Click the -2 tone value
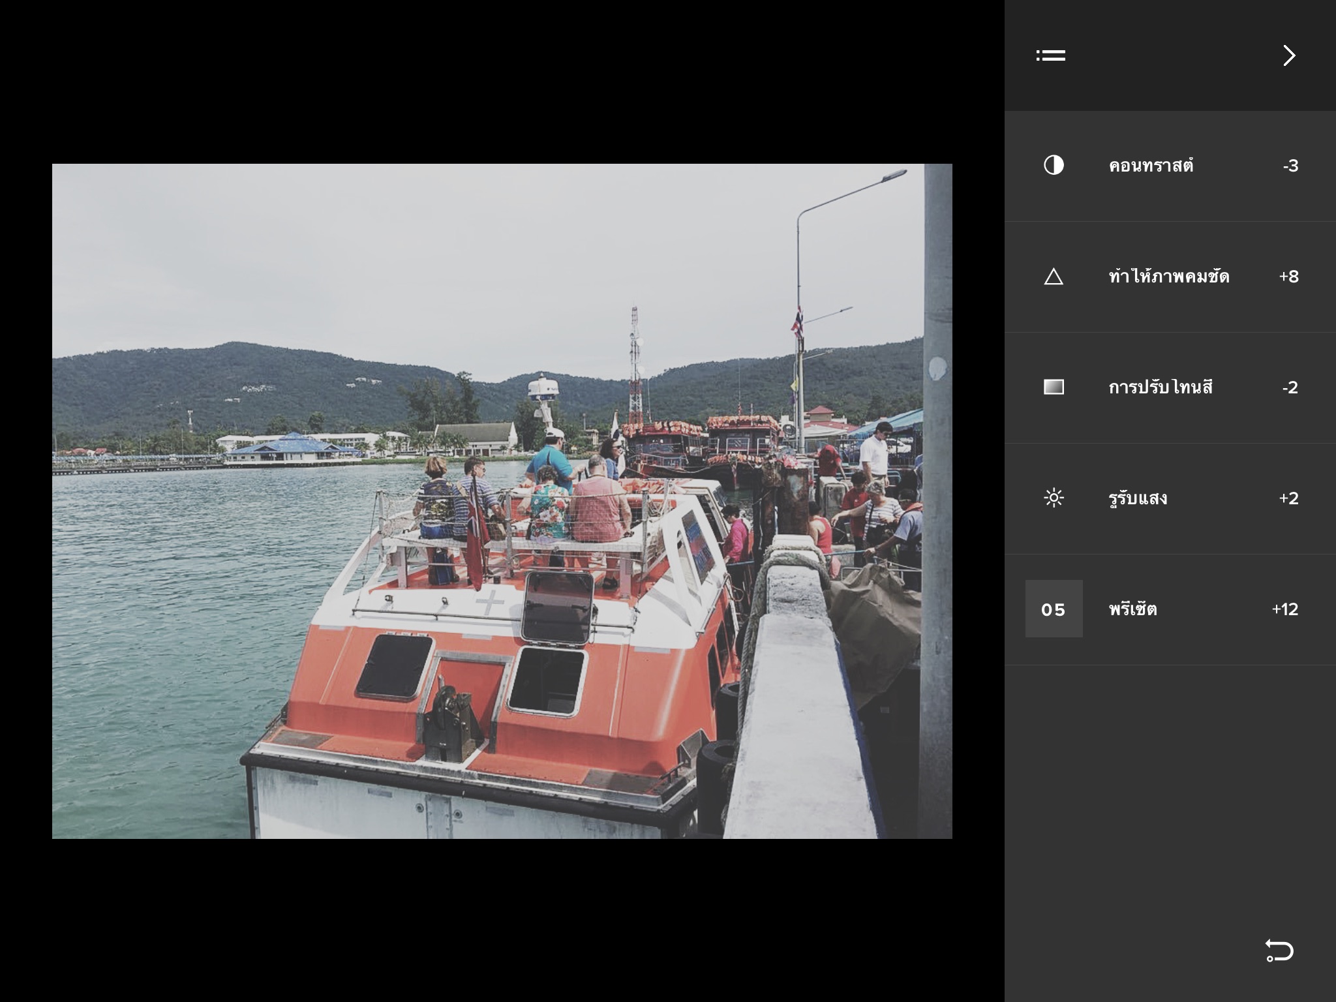Screen dimensions: 1336x1002 click(1290, 387)
